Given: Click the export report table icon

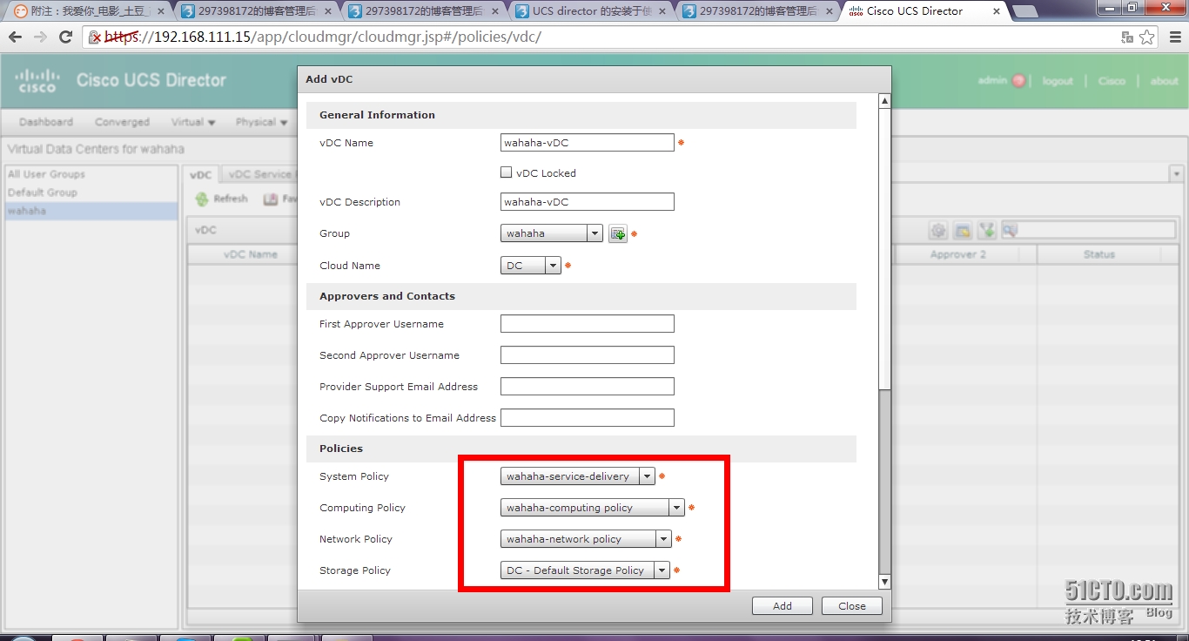Looking at the screenshot, I should tap(963, 231).
